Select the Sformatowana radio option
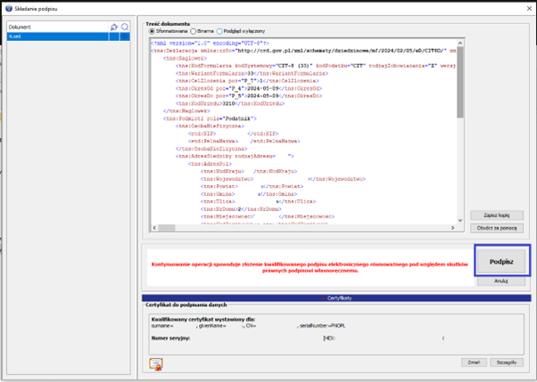537x382 pixels. coord(152,29)
